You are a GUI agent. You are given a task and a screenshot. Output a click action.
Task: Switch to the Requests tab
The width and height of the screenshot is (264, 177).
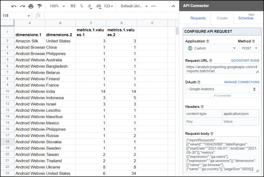198,18
